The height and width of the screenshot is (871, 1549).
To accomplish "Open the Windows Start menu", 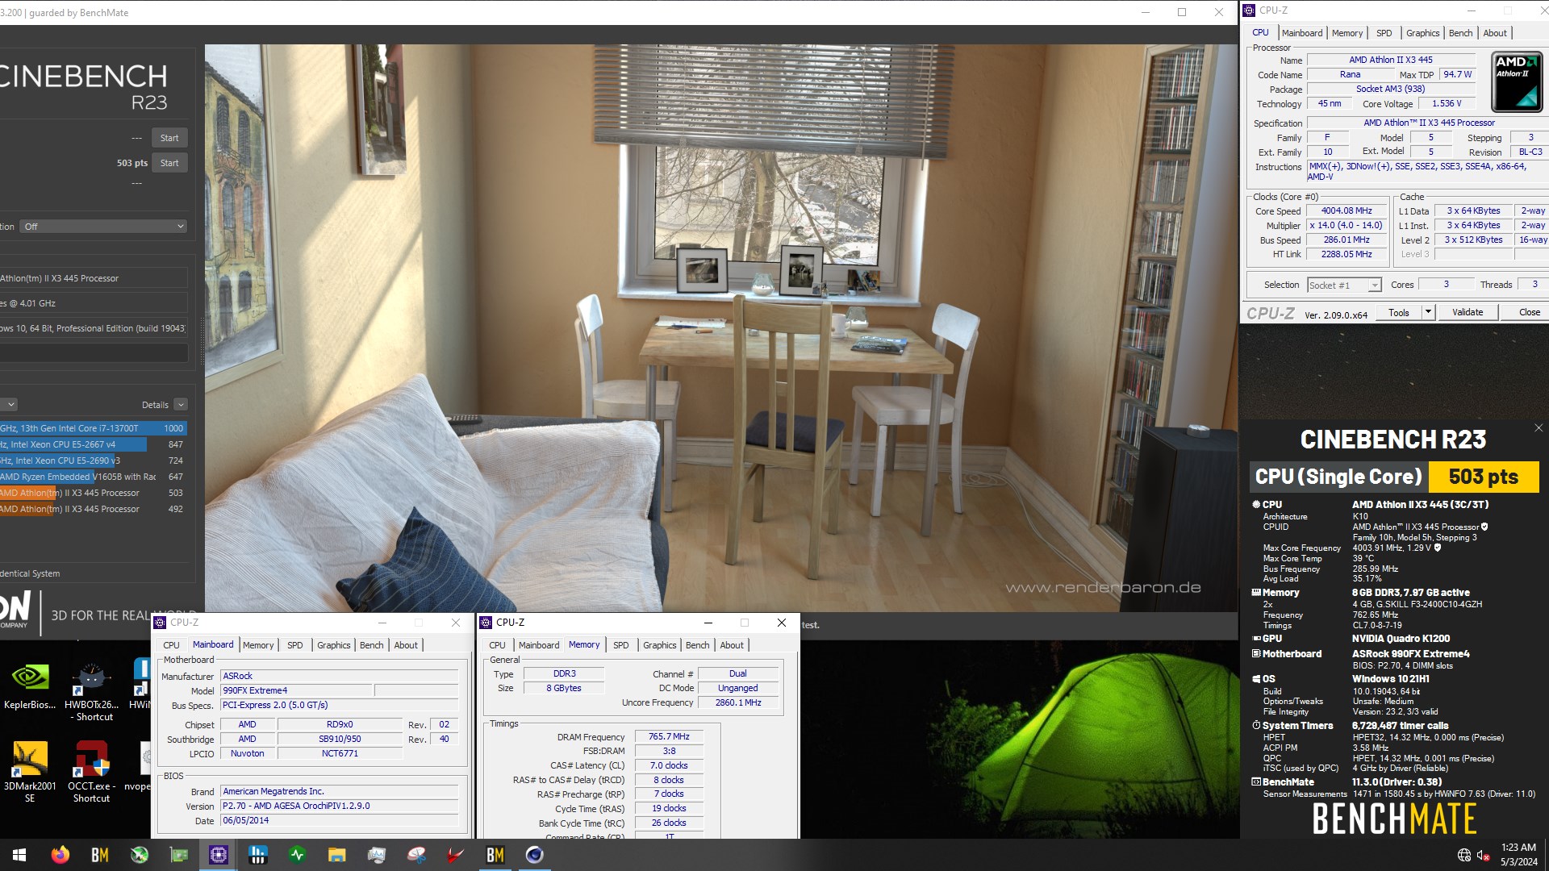I will coord(19,855).
